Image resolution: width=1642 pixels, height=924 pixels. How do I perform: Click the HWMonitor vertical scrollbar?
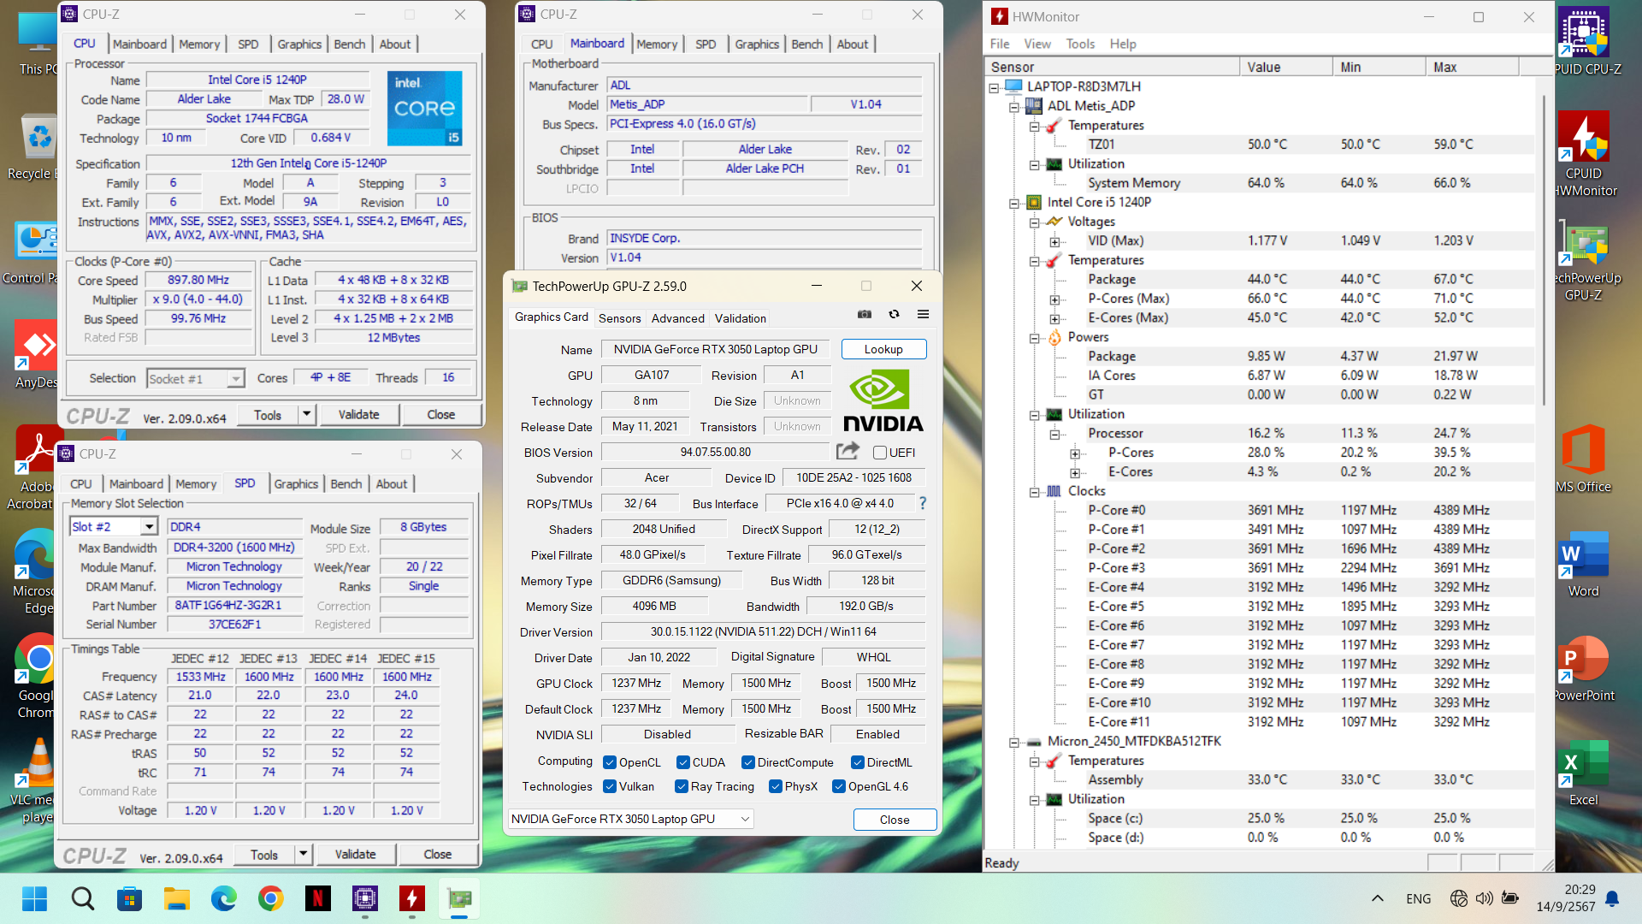pyautogui.click(x=1545, y=248)
